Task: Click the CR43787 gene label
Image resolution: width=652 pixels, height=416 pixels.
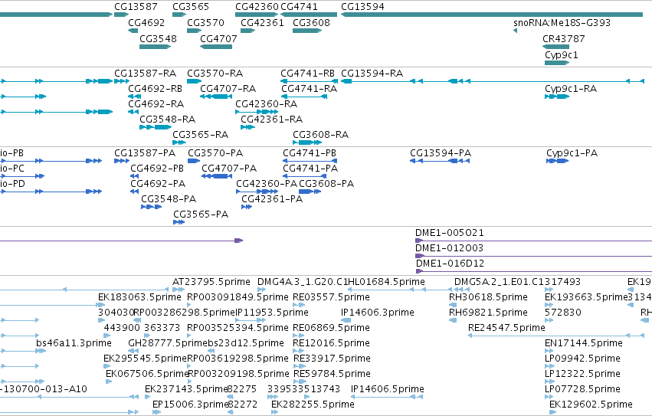Action: 564,38
